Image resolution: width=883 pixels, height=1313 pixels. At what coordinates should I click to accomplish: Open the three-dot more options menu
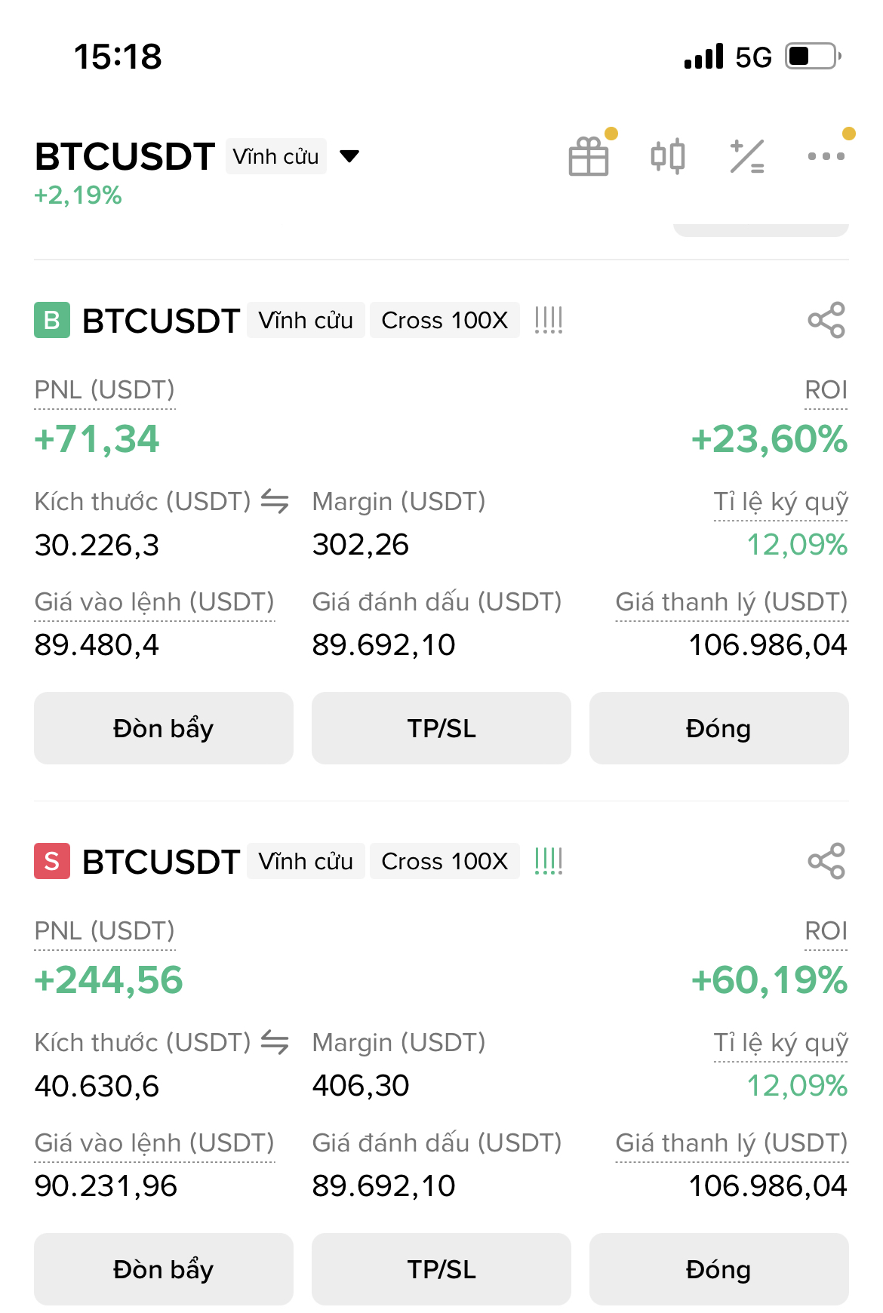826,156
